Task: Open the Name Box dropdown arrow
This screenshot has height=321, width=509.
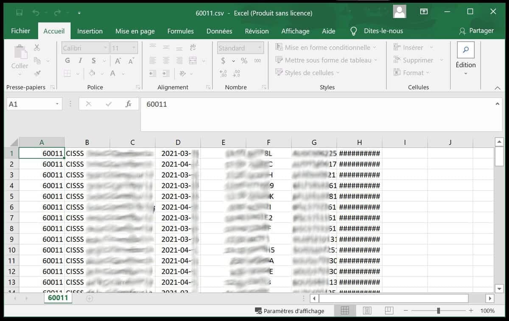Action: [57, 104]
